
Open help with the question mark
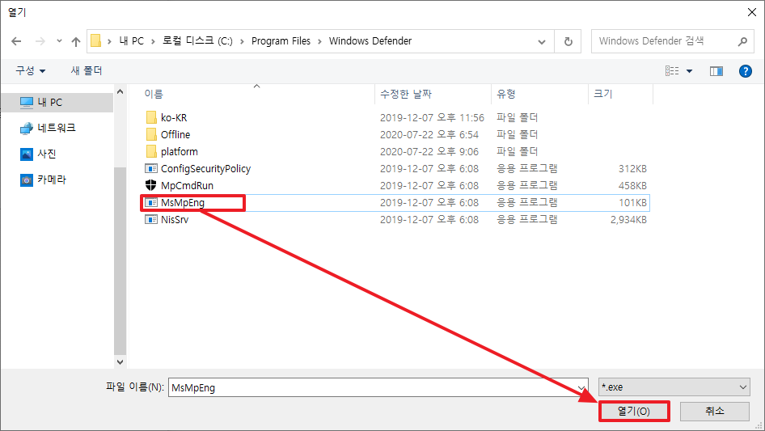point(745,71)
